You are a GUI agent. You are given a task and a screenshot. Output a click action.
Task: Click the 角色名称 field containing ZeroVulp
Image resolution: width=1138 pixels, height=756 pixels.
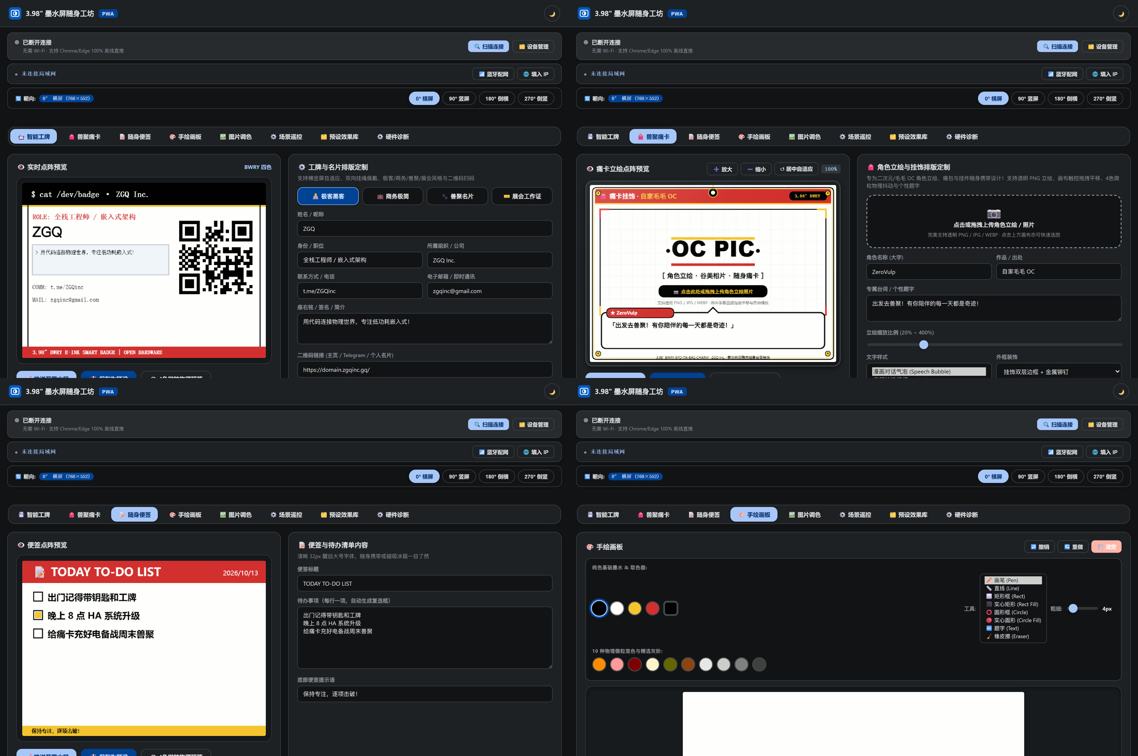coord(928,272)
